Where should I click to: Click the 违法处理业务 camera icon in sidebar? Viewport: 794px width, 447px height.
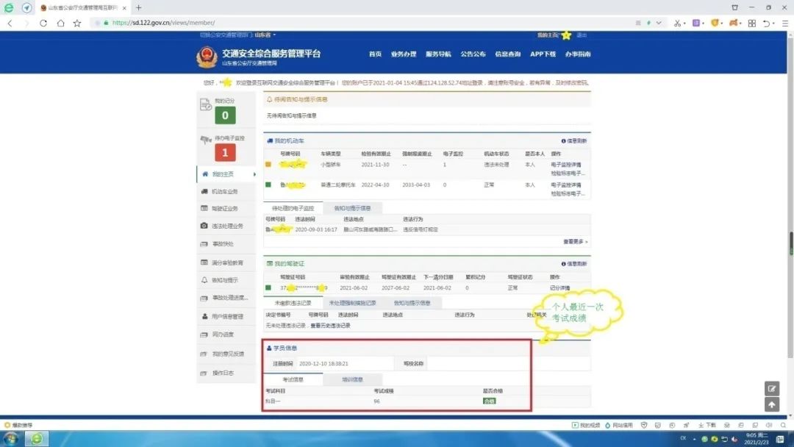click(x=204, y=226)
